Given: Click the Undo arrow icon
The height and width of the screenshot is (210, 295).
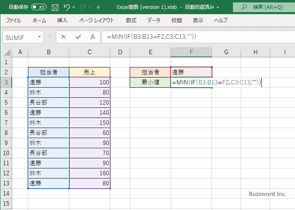Looking at the screenshot, I should point(66,7).
